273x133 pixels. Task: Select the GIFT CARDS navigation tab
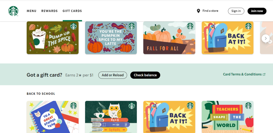[x=72, y=11]
